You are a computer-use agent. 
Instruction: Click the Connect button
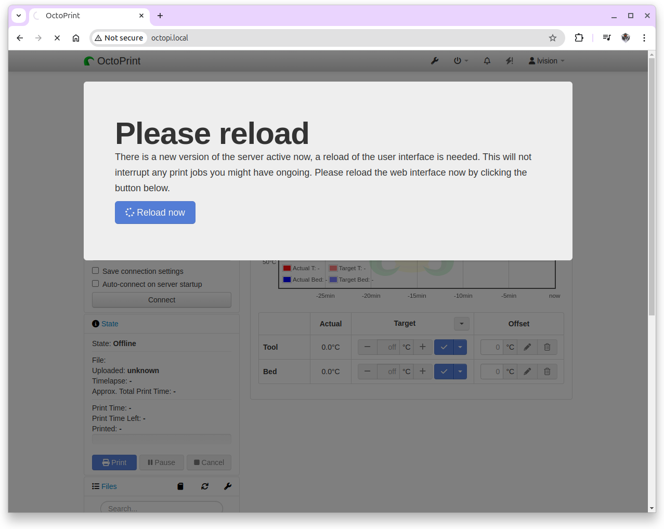coord(162,300)
